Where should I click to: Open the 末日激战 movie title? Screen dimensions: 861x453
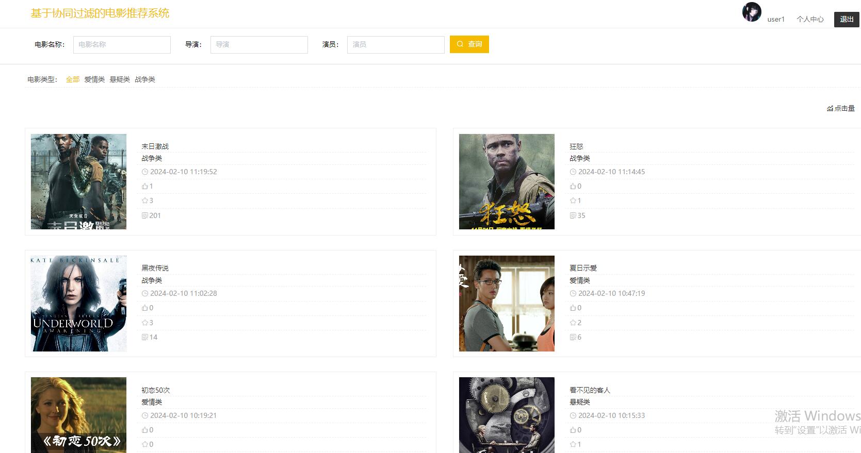click(x=155, y=146)
